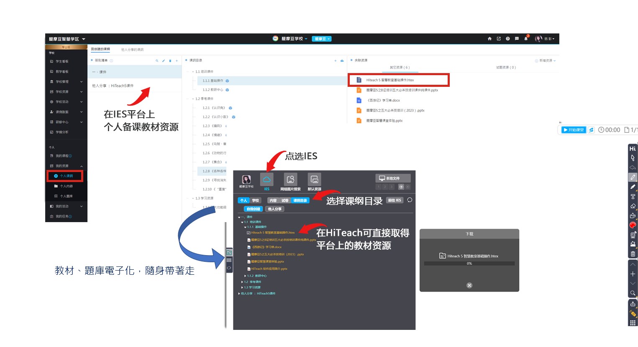Switch to 他人分享的课纲 tab
Screen dimensions: 638x347
tap(132, 50)
